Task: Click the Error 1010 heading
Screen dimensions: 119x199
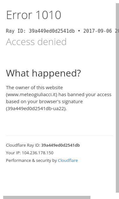Action: click(x=34, y=15)
